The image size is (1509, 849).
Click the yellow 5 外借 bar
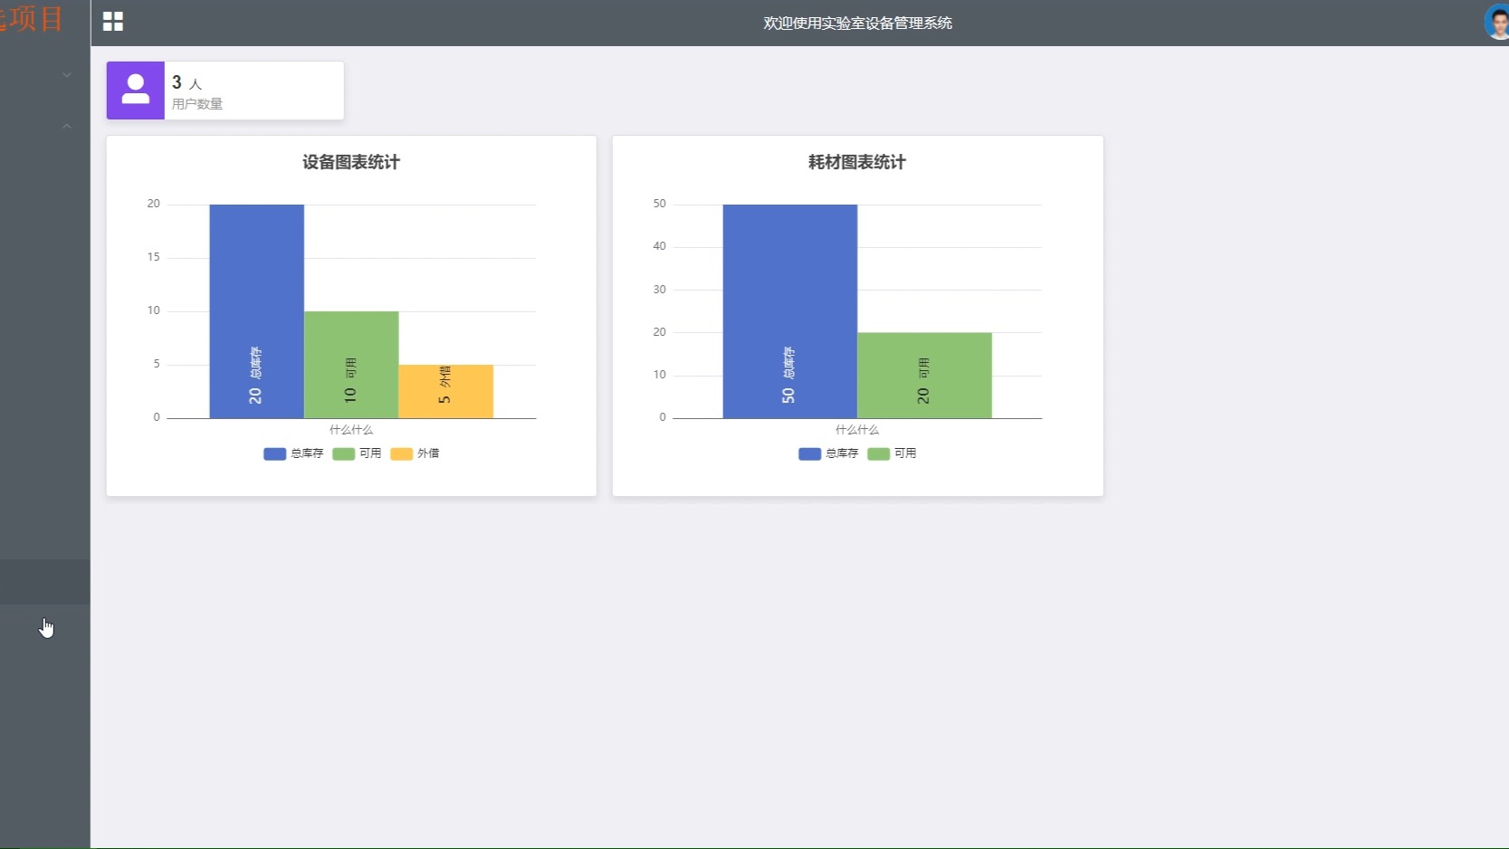[x=446, y=391]
